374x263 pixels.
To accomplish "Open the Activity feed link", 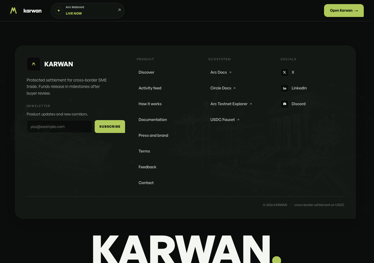I will (x=150, y=88).
